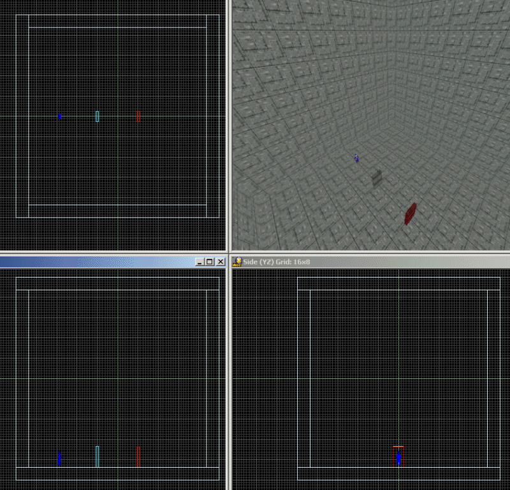Select the cyan brush in top-left view
This screenshot has height=490, width=510.
pyautogui.click(x=97, y=116)
